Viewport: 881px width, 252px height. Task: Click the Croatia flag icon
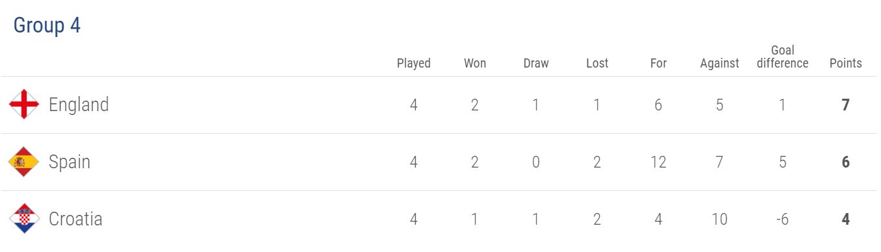(x=24, y=219)
